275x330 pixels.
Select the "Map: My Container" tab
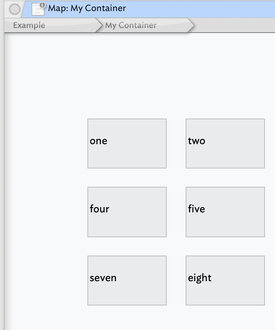(87, 8)
